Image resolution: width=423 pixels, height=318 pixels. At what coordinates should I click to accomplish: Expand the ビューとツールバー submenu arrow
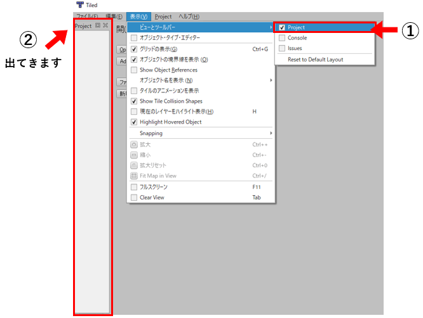point(271,27)
